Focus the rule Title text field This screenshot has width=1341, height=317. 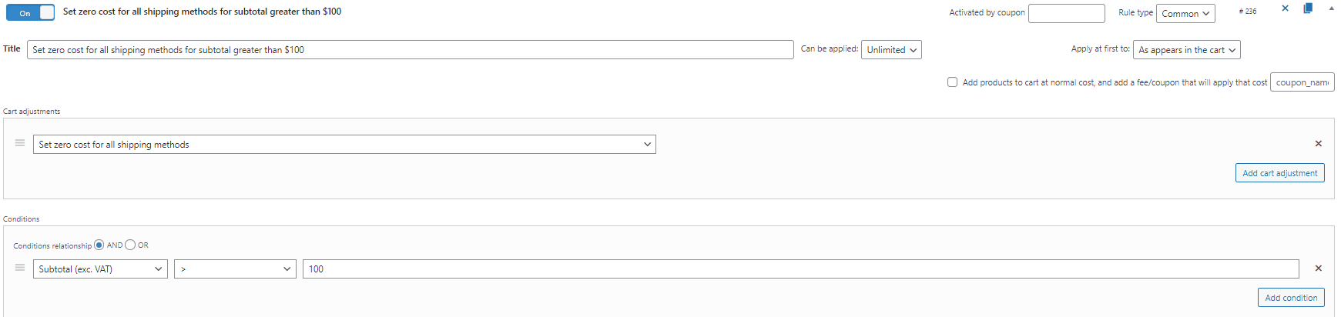[411, 50]
